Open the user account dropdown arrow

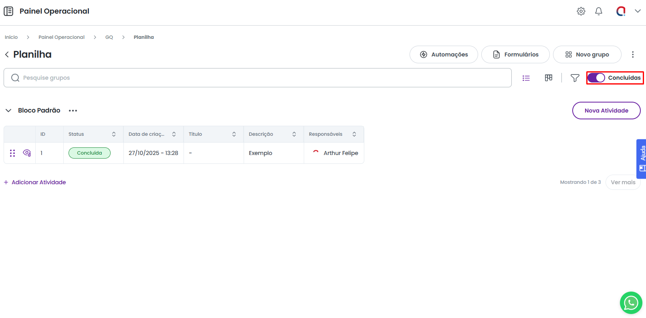[x=638, y=11]
